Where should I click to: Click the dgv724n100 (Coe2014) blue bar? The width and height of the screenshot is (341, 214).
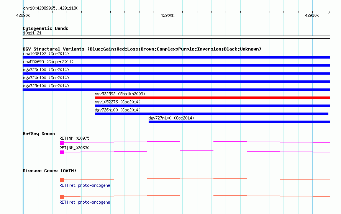point(176,82)
